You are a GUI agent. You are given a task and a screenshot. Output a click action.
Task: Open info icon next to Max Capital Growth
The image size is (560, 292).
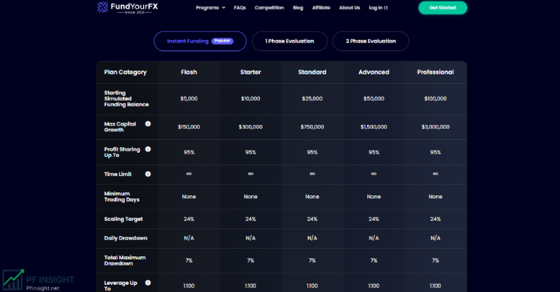tap(148, 124)
